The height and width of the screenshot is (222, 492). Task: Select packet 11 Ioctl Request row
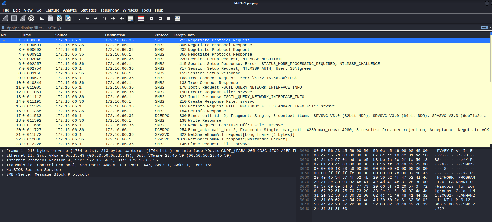(x=245, y=88)
